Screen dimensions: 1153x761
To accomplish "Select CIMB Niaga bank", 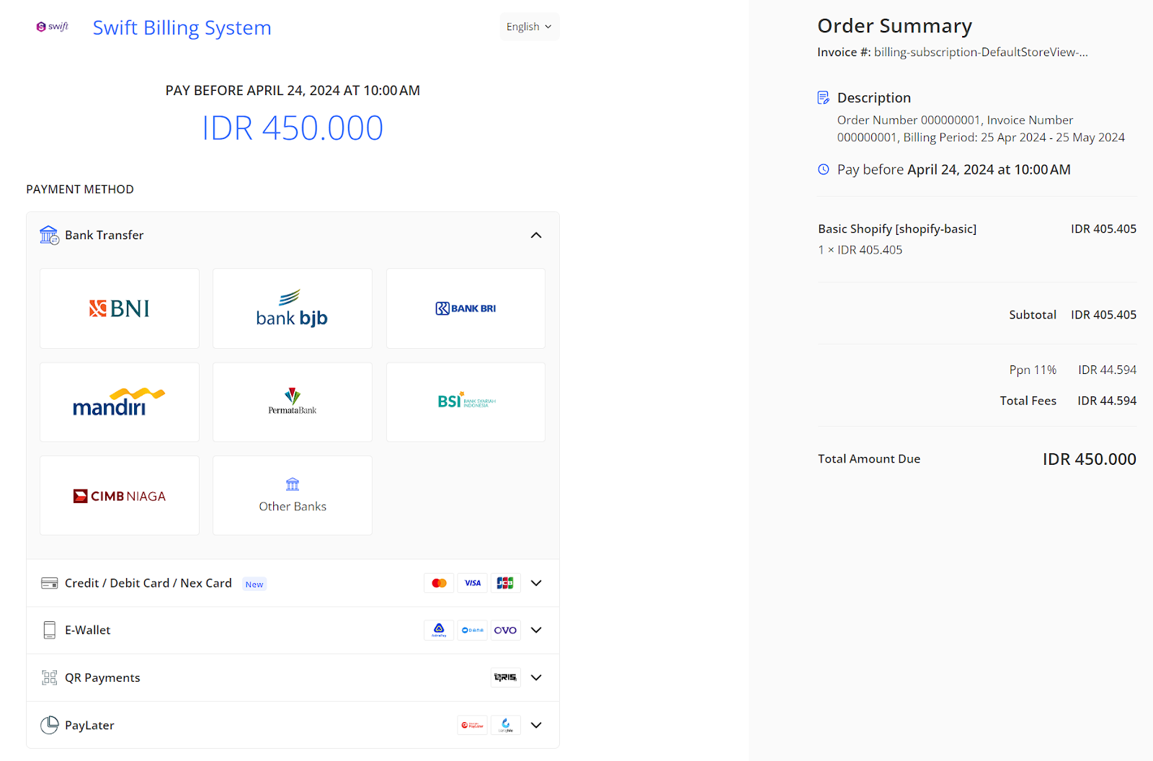I will 120,496.
